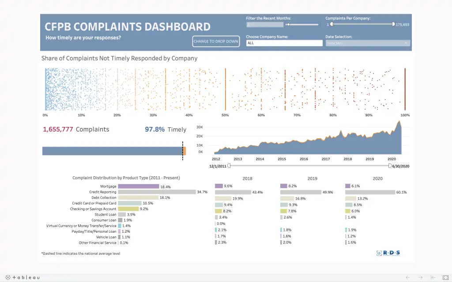Click the Complaints Per Company minimum handle
The width and height of the screenshot is (452, 282).
point(331,24)
